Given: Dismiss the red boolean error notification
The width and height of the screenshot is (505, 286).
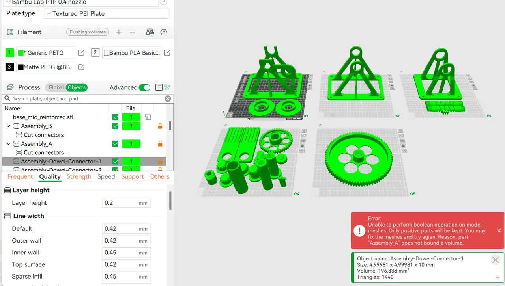Looking at the screenshot, I should pyautogui.click(x=499, y=230).
